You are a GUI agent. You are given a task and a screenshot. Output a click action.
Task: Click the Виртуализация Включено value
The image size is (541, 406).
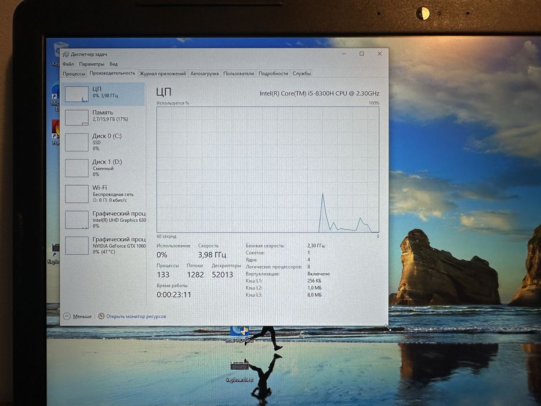318,274
